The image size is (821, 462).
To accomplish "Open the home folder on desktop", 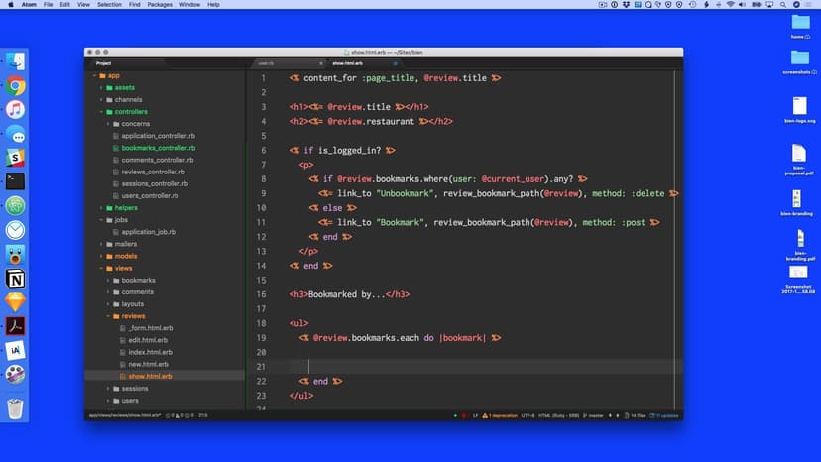I will (800, 23).
